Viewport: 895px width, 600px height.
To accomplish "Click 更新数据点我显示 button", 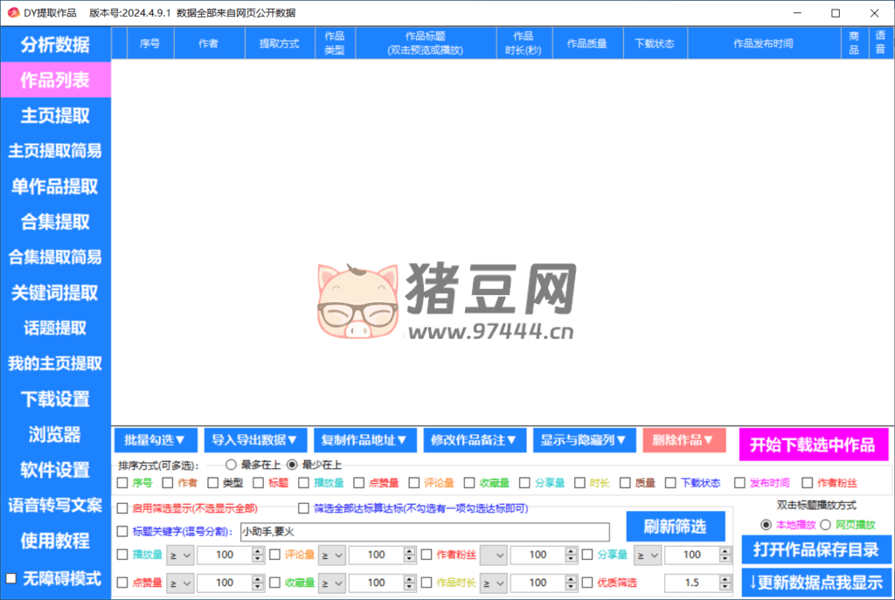I will (816, 583).
